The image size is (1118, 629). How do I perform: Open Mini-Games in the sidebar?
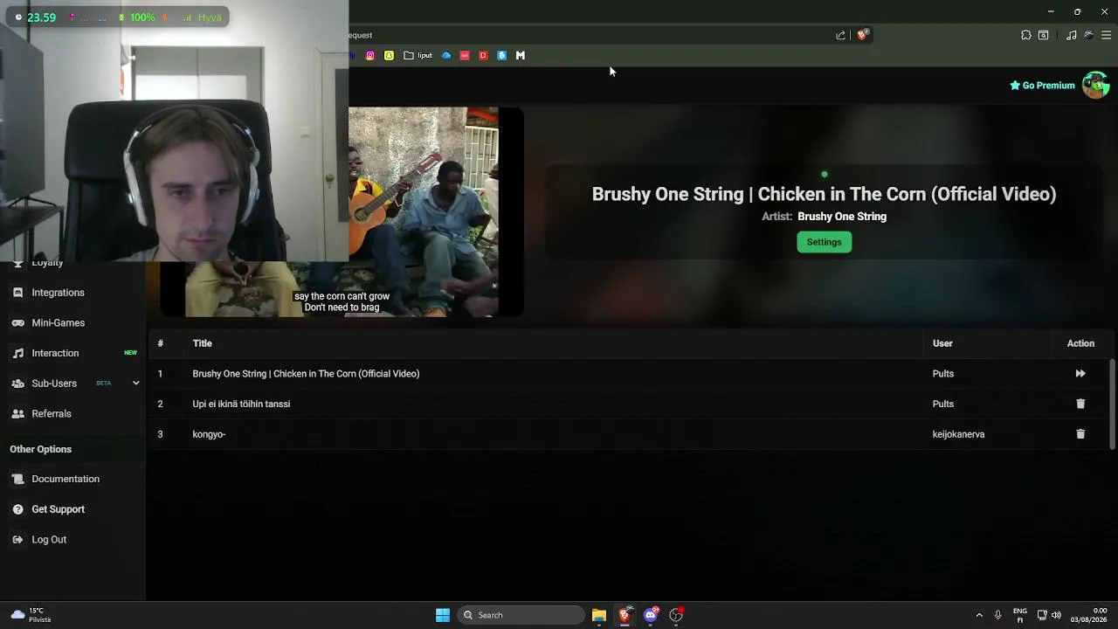point(59,323)
